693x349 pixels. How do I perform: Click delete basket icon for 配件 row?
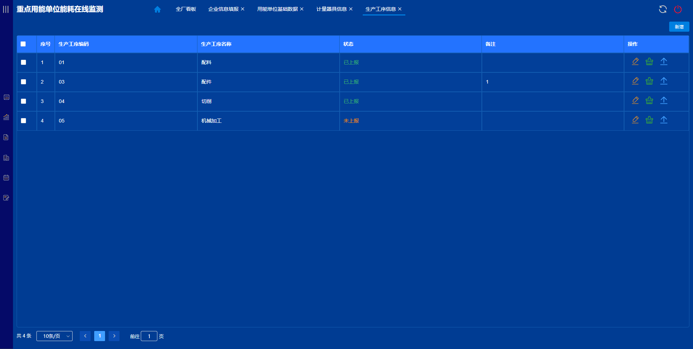pos(649,81)
